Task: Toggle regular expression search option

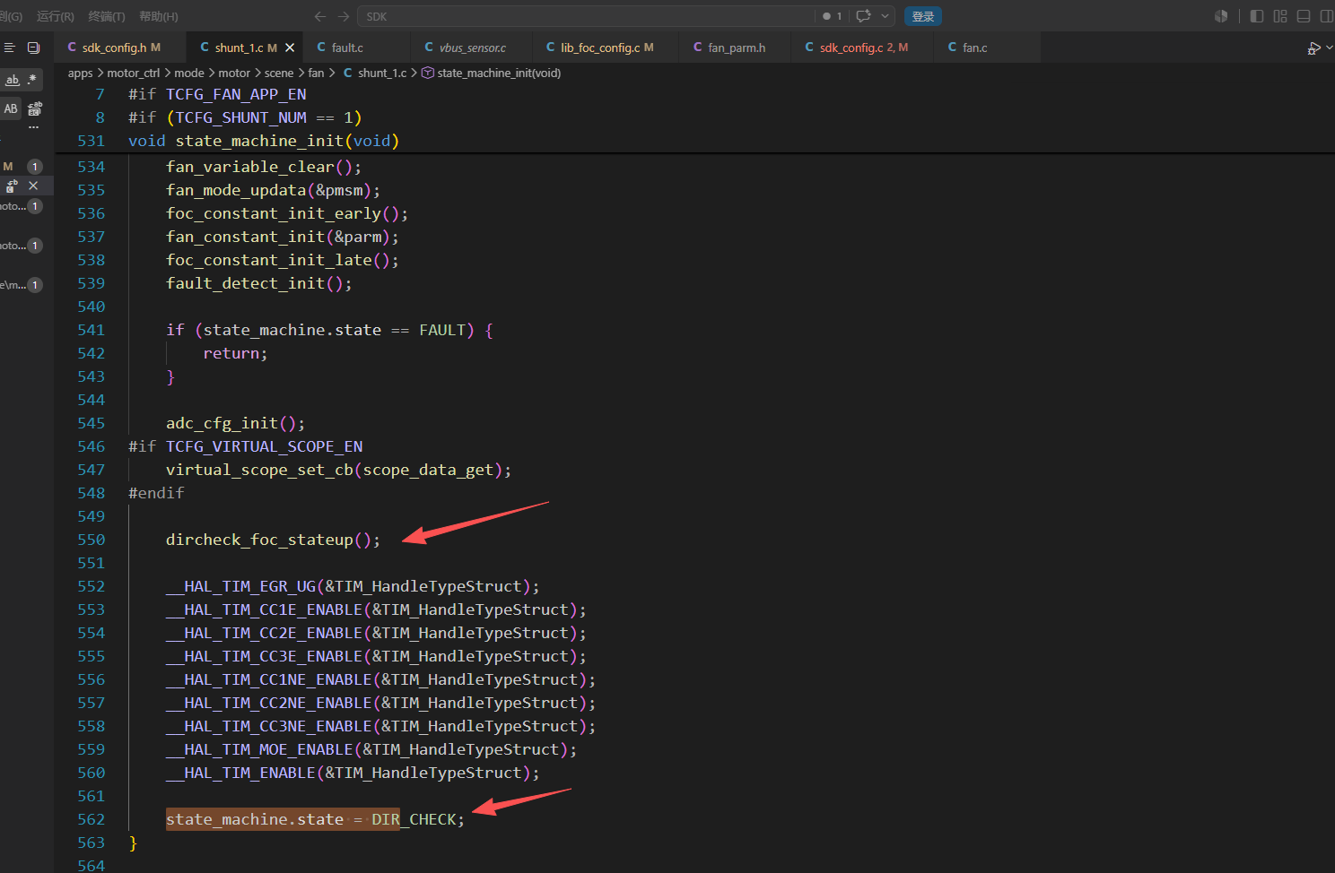Action: coord(32,80)
